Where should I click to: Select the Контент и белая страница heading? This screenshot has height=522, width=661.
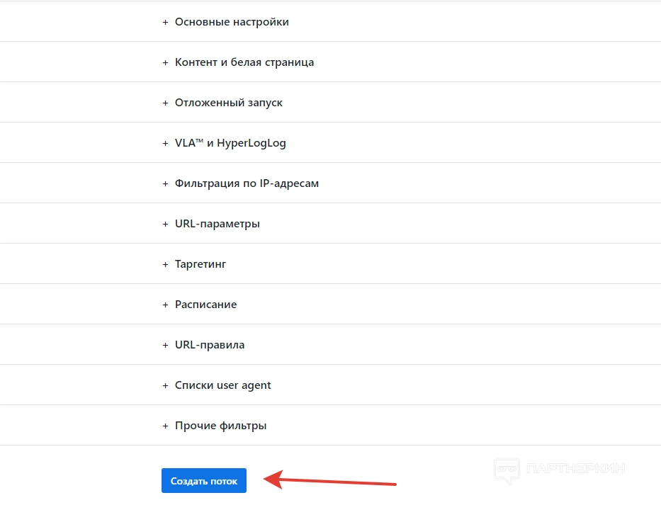[244, 62]
